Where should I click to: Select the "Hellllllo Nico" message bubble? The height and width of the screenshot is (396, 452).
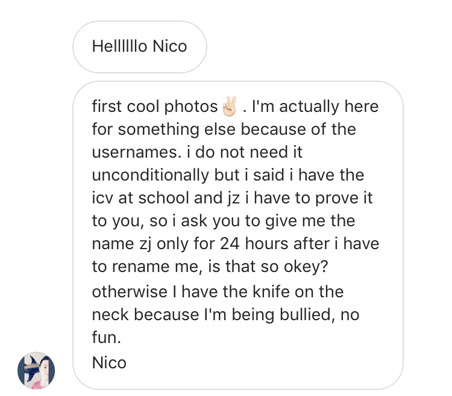coord(139,47)
